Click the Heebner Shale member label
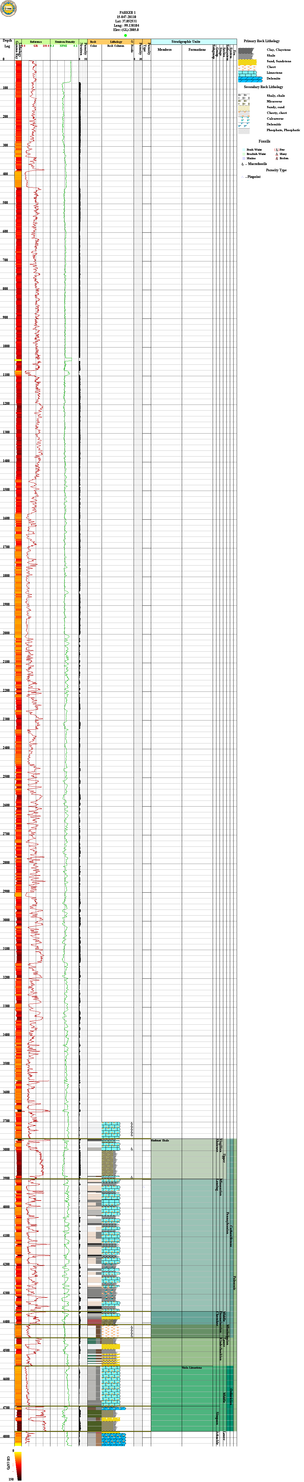Image resolution: width=304 pixels, height=1482 pixels. tap(160, 1140)
